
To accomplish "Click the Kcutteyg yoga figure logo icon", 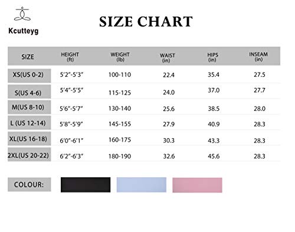I will 22,14.
